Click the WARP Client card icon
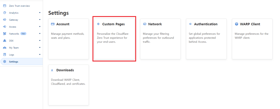Screen dimensions: 280x109 (237, 24)
